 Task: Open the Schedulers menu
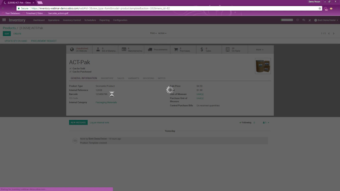[90, 20]
